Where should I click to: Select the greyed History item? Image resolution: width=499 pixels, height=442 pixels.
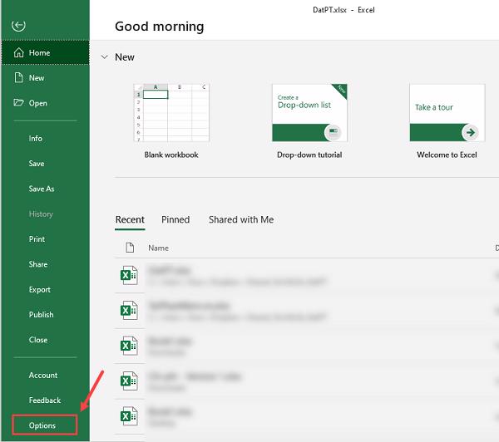(41, 214)
